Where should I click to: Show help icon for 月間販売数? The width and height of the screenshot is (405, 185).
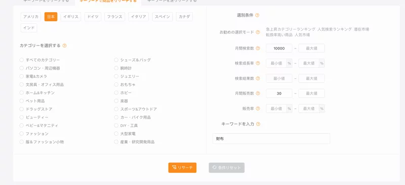coord(258,94)
